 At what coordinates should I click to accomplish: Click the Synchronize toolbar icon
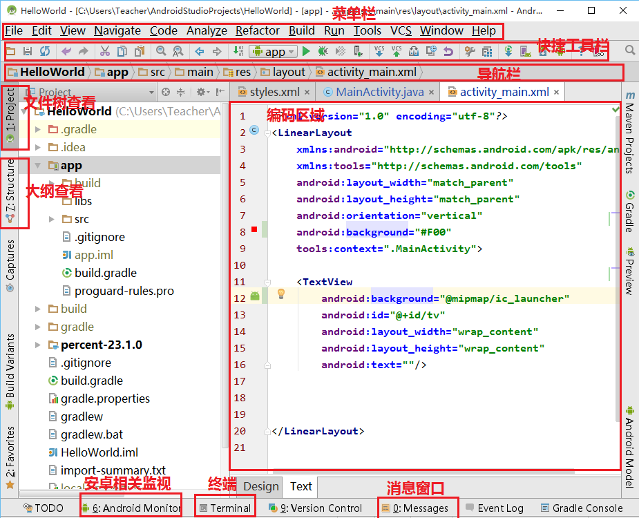click(45, 51)
